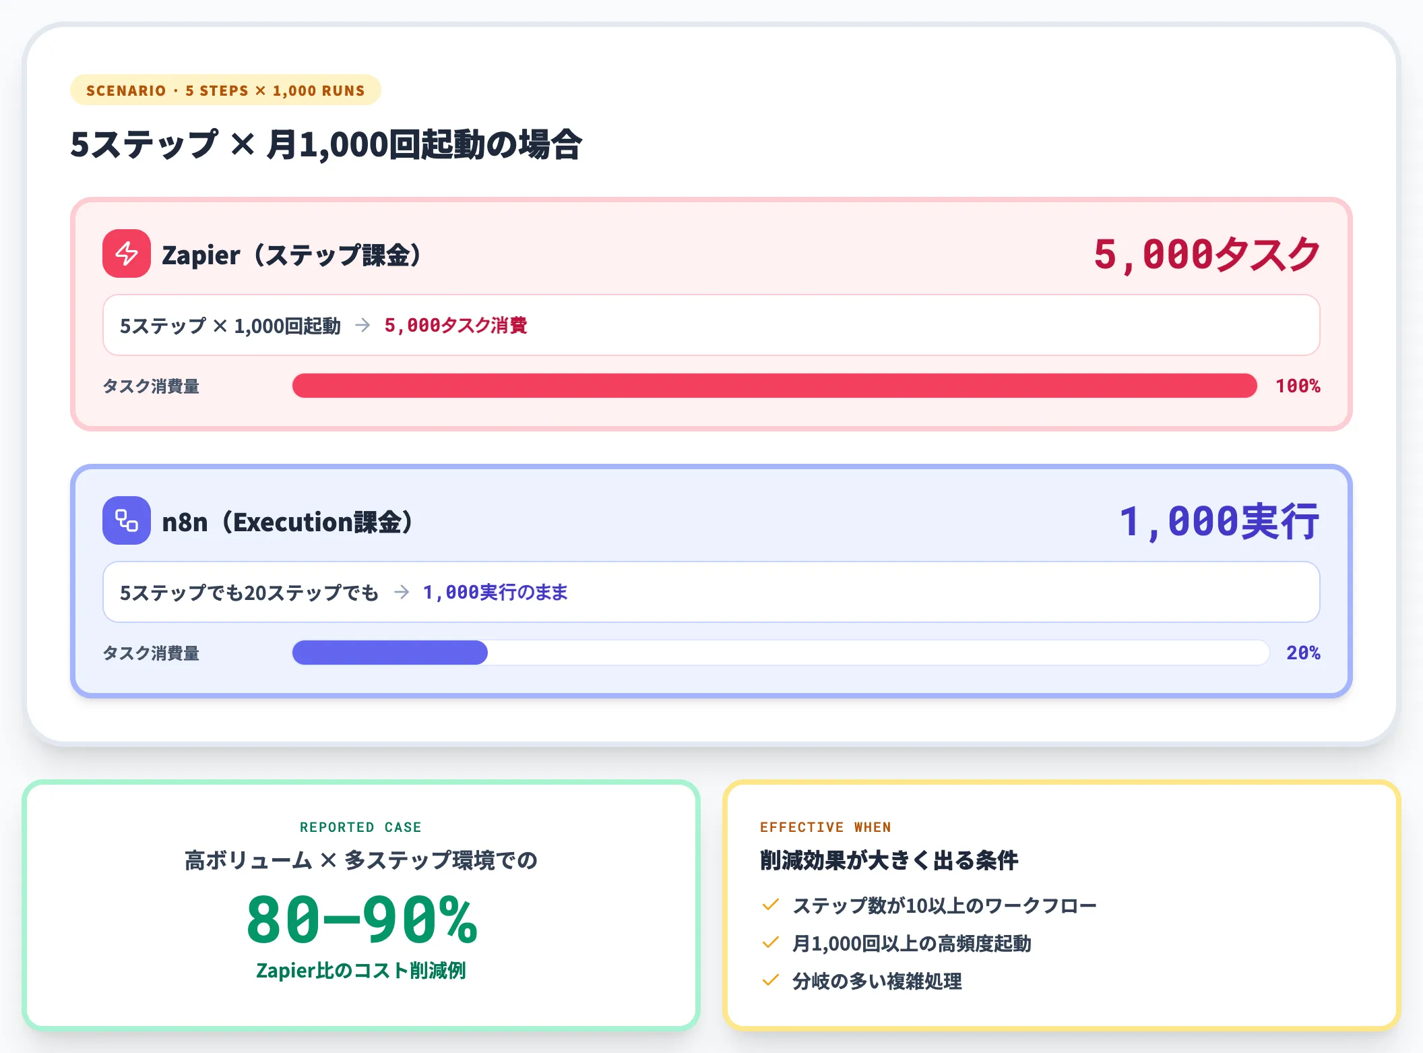
Task: Click the 5ステップでも20ステップでも text
Action: click(x=249, y=593)
